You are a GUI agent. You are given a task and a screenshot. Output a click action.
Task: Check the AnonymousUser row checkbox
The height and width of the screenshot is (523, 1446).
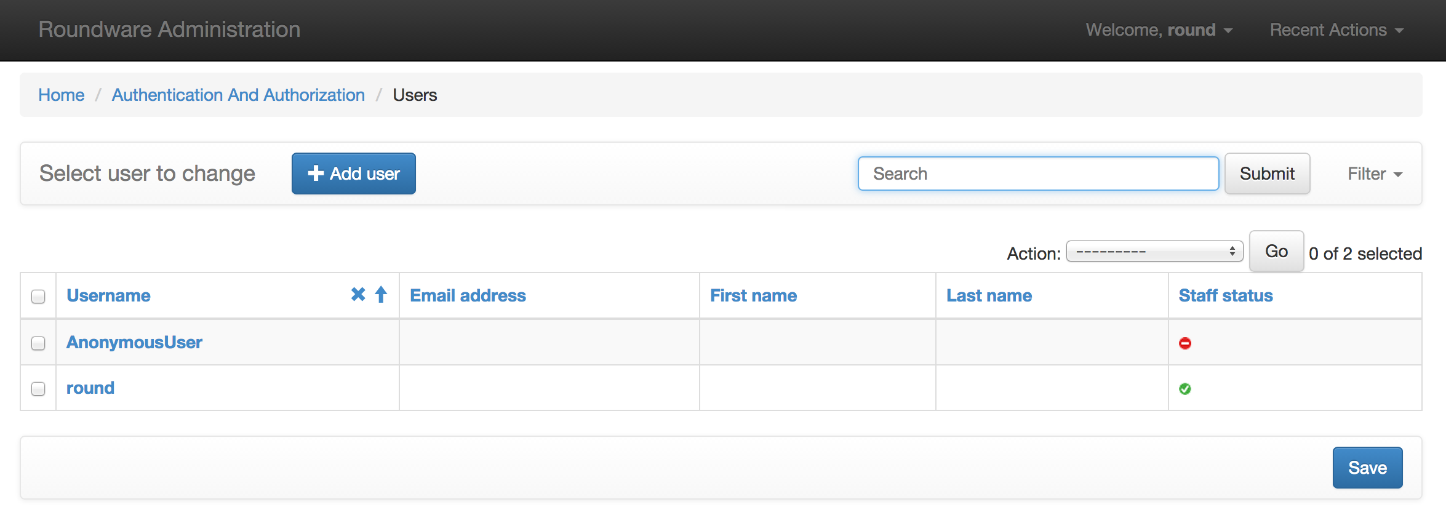pyautogui.click(x=38, y=343)
